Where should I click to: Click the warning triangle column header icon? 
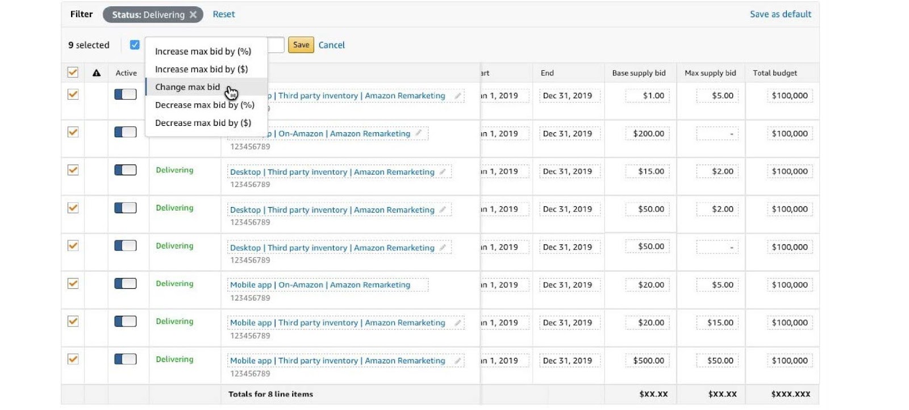click(97, 73)
